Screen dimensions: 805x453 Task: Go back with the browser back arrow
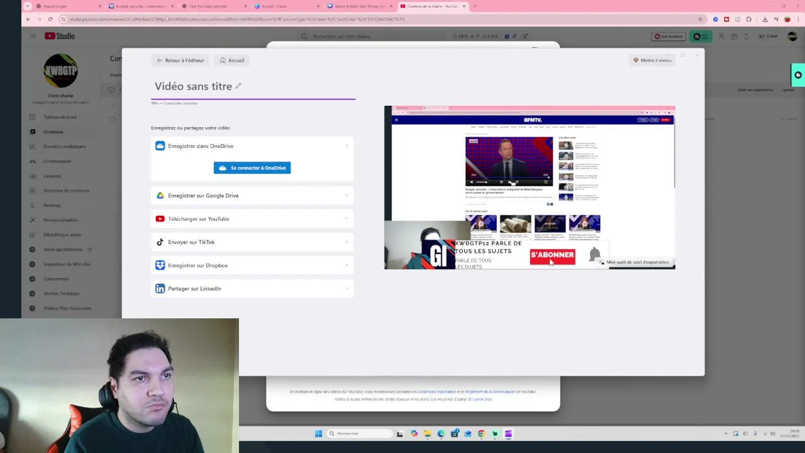pyautogui.click(x=28, y=19)
